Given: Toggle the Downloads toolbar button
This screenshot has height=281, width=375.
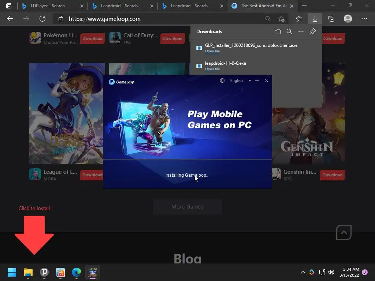Looking at the screenshot, I should (315, 19).
